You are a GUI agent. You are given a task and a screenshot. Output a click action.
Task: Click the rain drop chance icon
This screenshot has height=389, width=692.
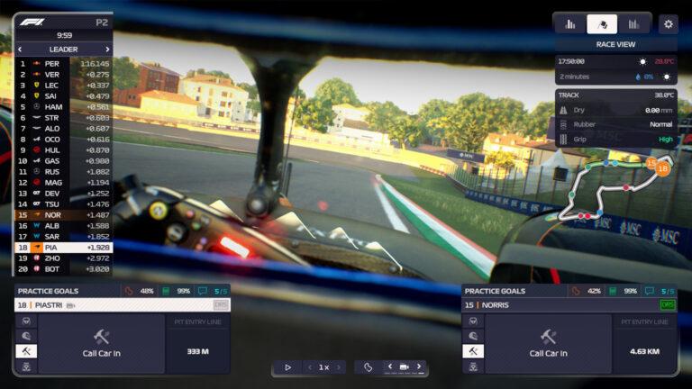click(x=638, y=77)
